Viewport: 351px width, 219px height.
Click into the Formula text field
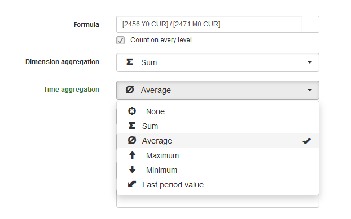tap(209, 24)
